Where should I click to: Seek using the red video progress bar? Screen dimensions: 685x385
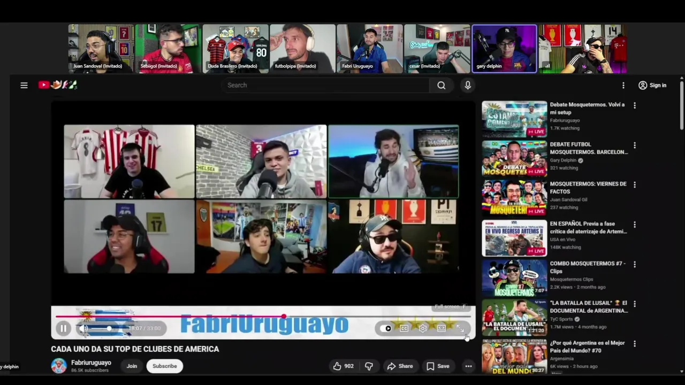pyautogui.click(x=263, y=317)
